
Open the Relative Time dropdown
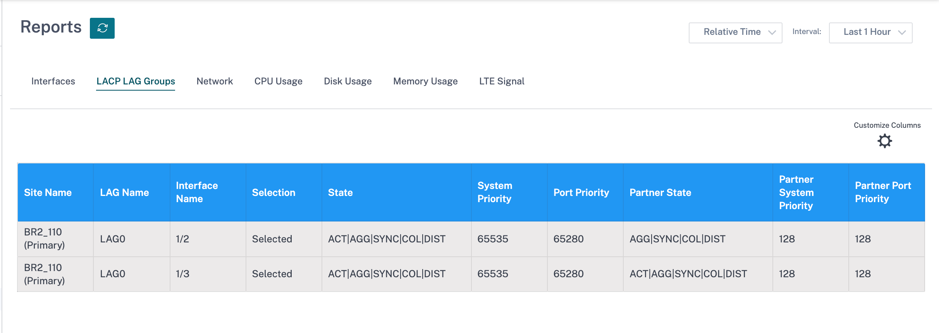pyautogui.click(x=735, y=33)
